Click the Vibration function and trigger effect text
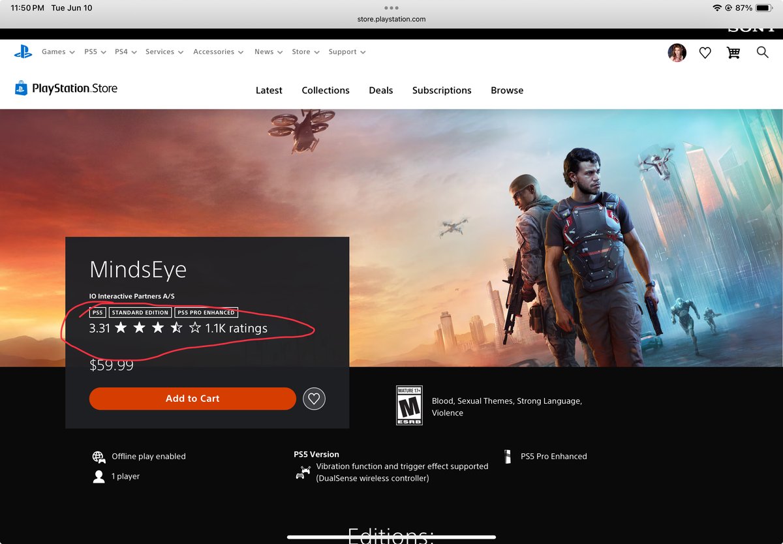The height and width of the screenshot is (544, 783). pos(402,472)
